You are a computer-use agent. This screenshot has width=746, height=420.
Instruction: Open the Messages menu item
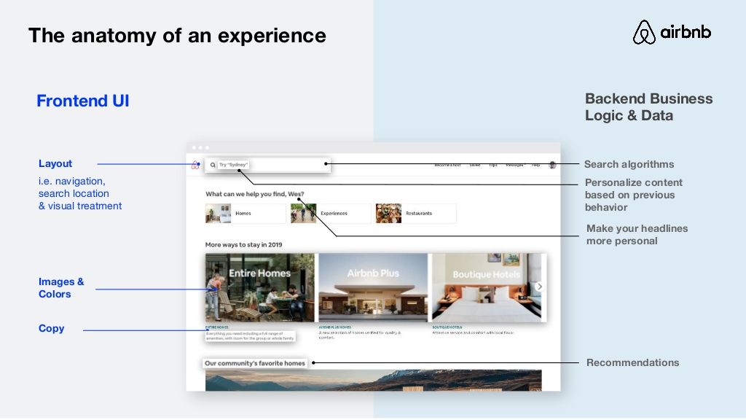click(515, 166)
